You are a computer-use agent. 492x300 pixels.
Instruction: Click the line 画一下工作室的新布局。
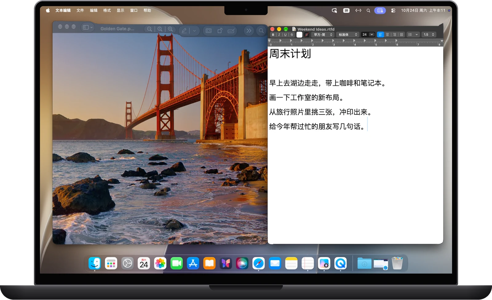pos(306,98)
